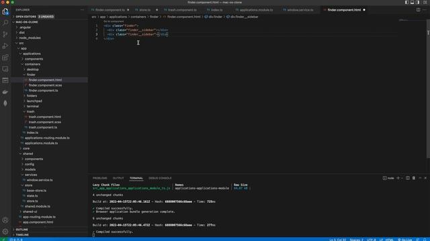The height and width of the screenshot is (241, 430).
Task: Split the editor to the right
Action: click(418, 10)
